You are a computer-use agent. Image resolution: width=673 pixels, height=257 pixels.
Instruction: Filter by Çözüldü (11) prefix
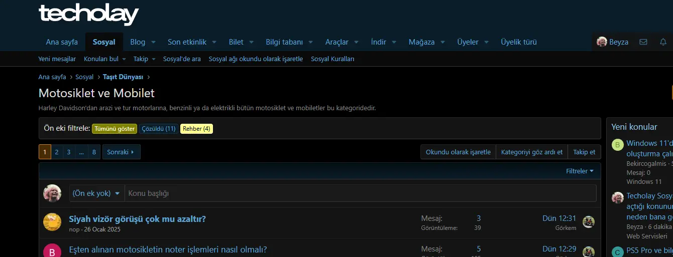click(159, 129)
